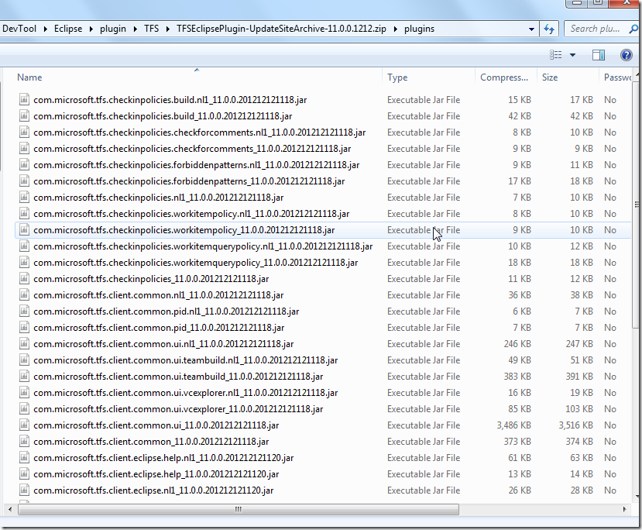This screenshot has width=642, height=530.
Task: Click the Search plugins input field
Action: (596, 29)
